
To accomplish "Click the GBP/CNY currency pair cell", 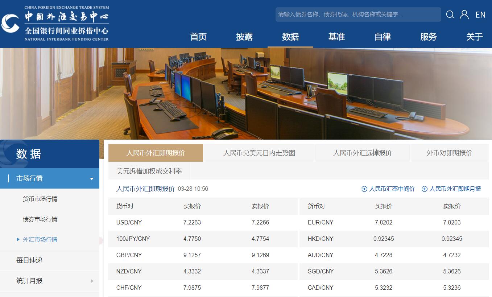I will [129, 255].
